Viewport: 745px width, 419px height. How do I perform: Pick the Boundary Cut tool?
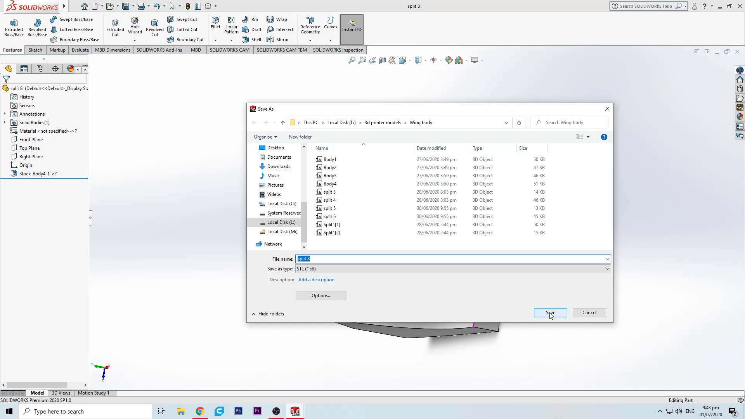(185, 40)
